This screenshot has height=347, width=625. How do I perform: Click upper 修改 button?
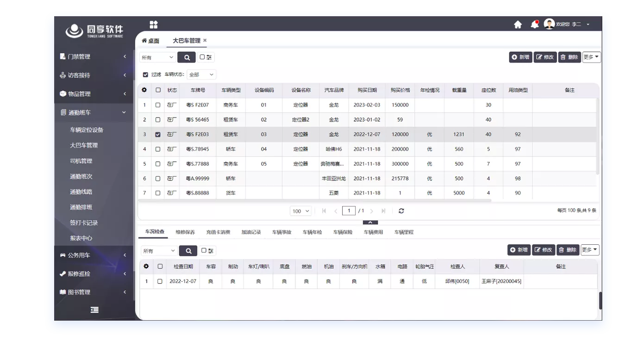[545, 57]
